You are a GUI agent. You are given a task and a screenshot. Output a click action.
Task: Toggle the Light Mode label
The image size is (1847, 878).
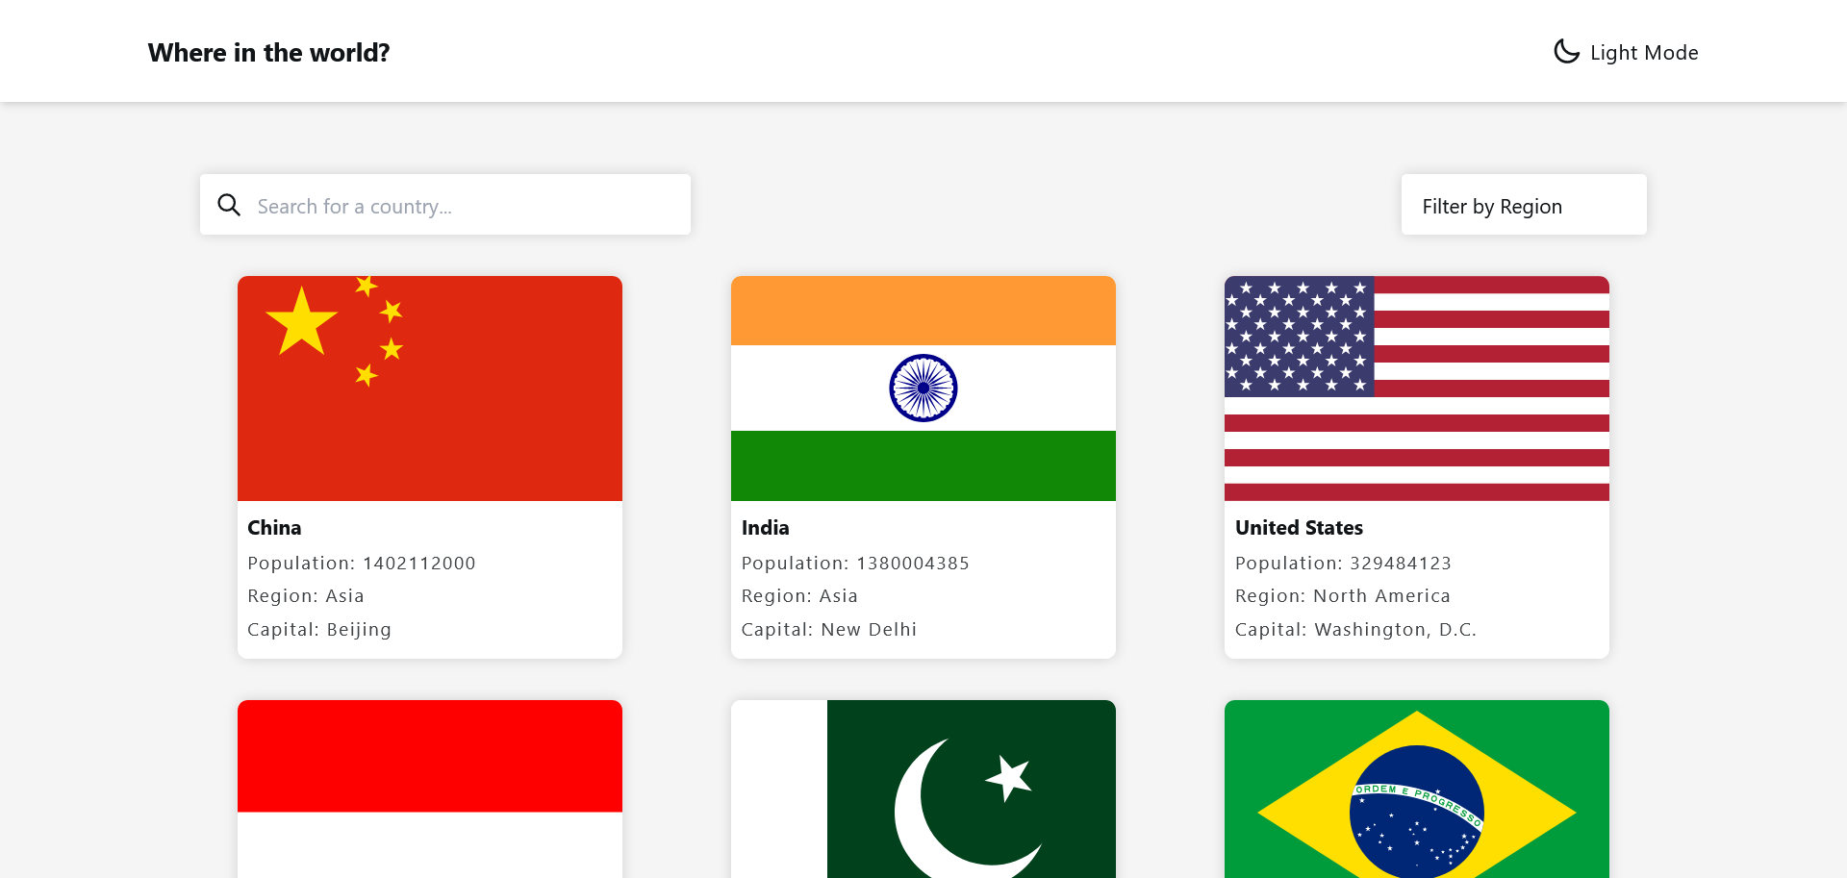pos(1644,53)
